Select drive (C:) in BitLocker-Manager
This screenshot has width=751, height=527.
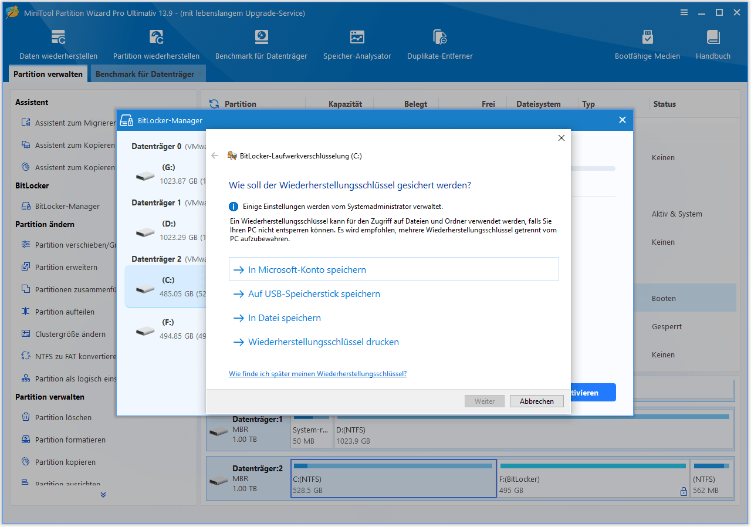(x=165, y=286)
